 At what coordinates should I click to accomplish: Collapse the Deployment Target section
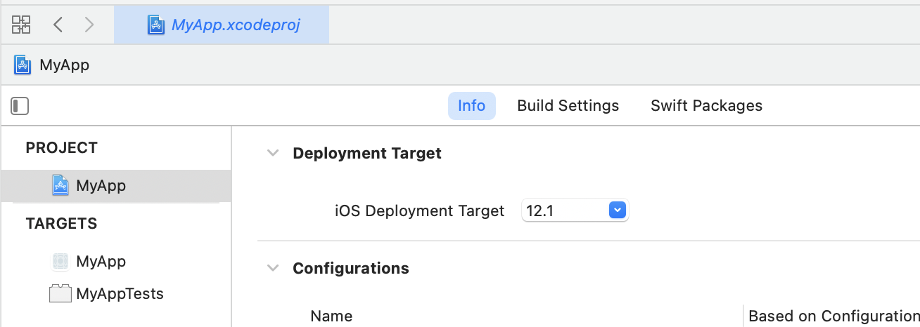[273, 153]
